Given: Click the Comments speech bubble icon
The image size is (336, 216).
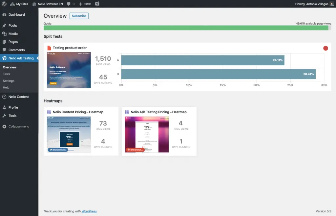Looking at the screenshot, I should (x=4, y=50).
